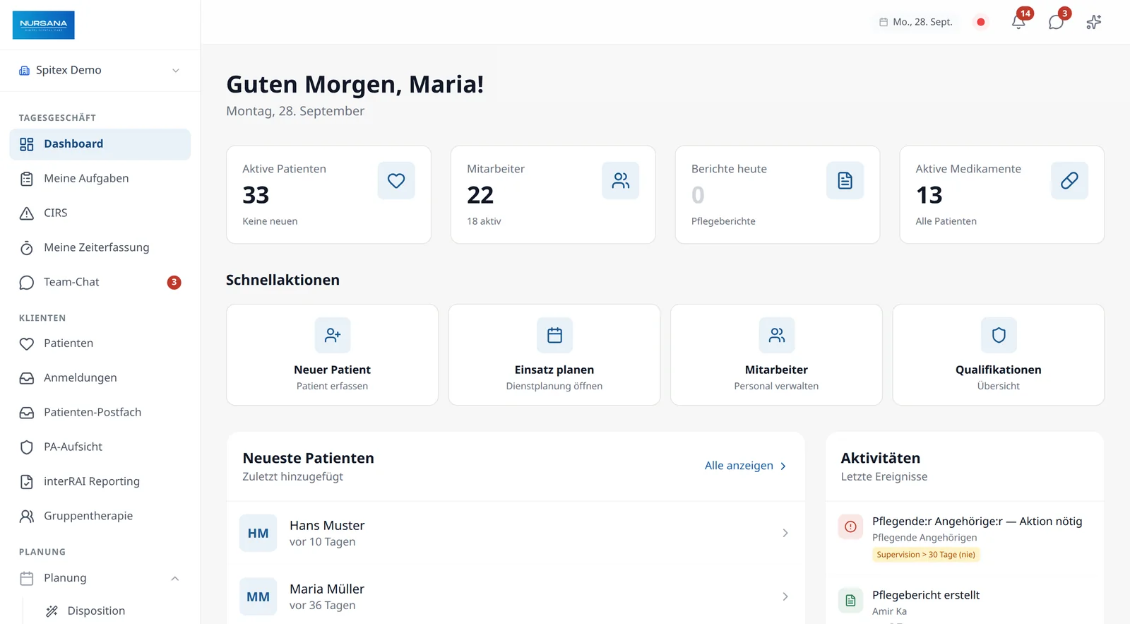Viewport: 1130px width, 624px height.
Task: Click the MM avatar for Maria Müller
Action: pos(258,597)
